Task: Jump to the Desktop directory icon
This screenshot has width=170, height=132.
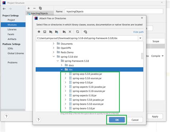Action: pos(45,32)
